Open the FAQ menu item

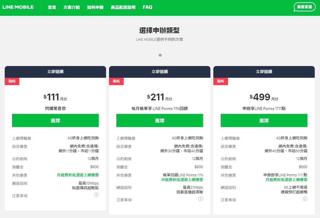[147, 7]
